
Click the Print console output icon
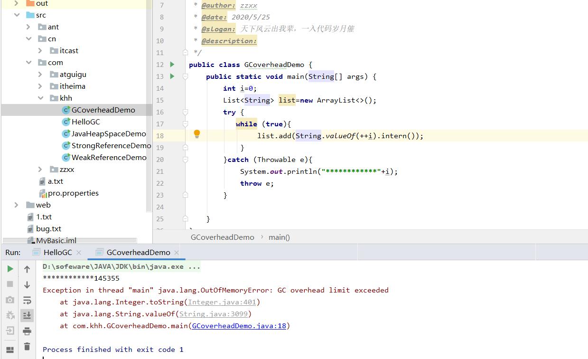(27, 331)
